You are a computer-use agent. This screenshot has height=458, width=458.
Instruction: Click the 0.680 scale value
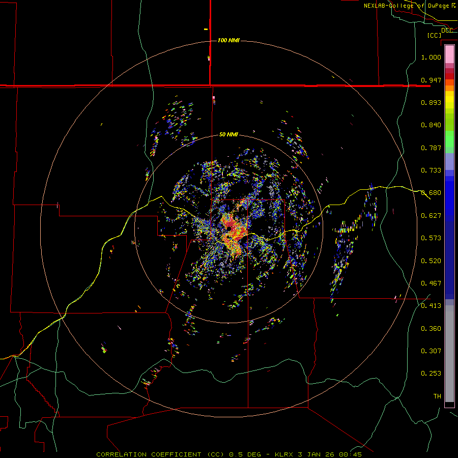pos(431,193)
